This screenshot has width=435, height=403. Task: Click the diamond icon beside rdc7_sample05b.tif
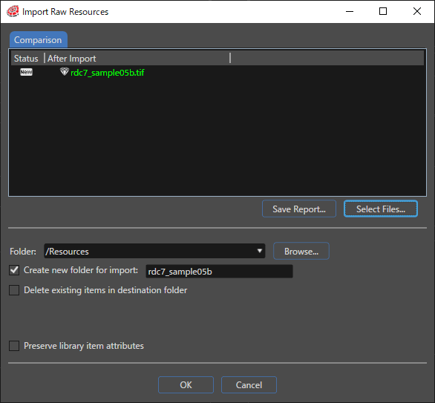(65, 71)
